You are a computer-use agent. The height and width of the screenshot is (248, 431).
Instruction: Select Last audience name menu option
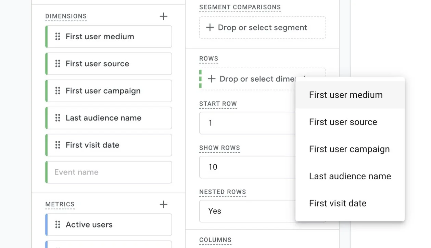(350, 176)
